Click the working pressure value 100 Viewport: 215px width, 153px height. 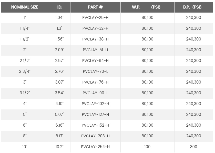tap(147, 147)
